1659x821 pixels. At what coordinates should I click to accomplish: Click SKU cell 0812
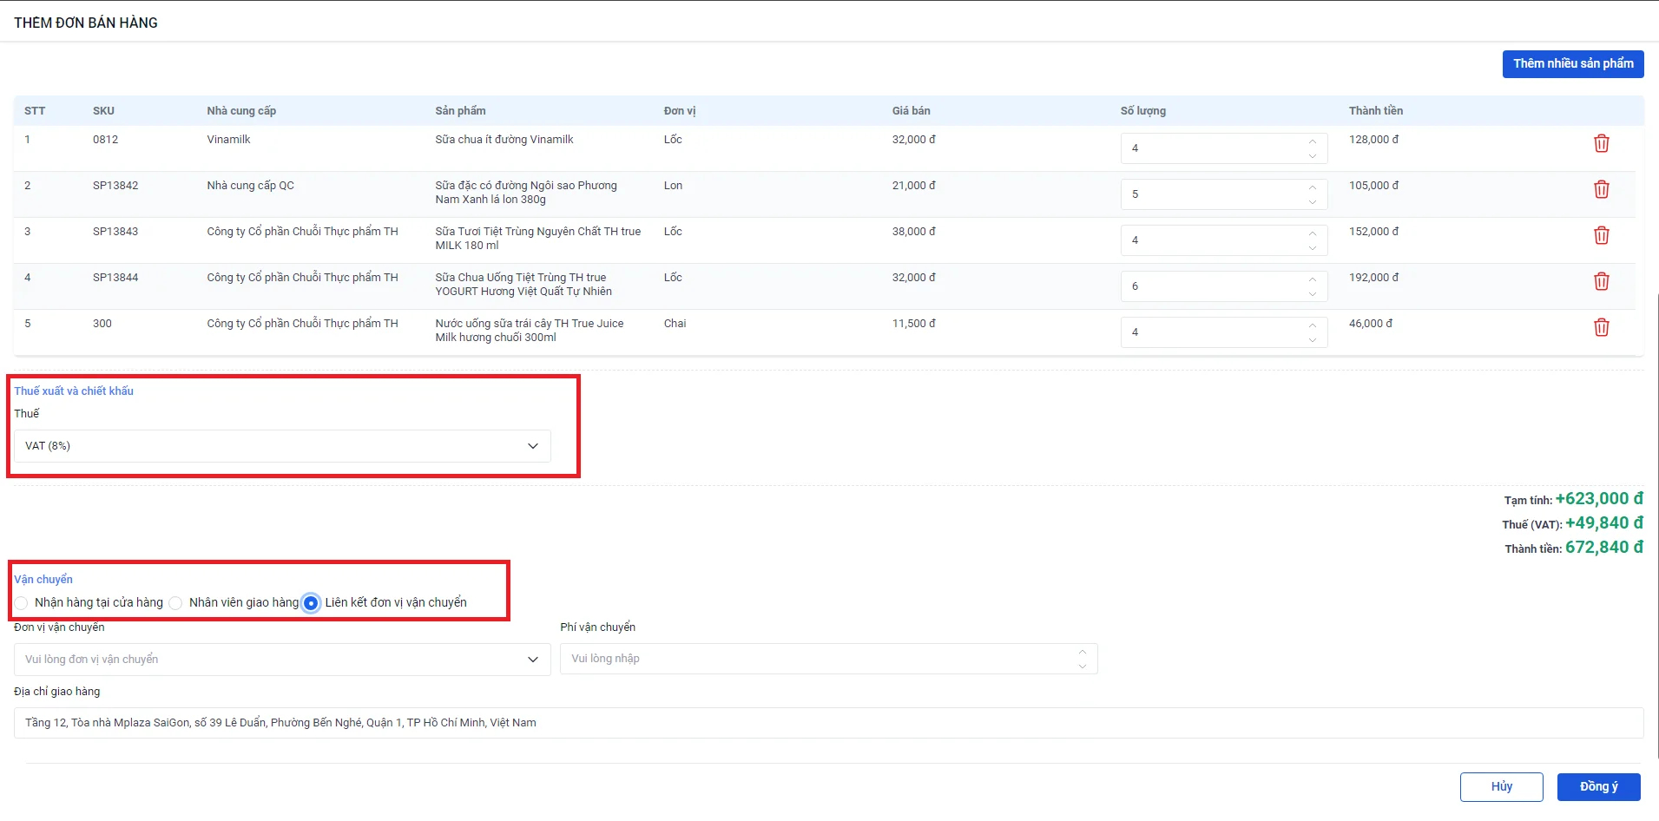point(105,140)
